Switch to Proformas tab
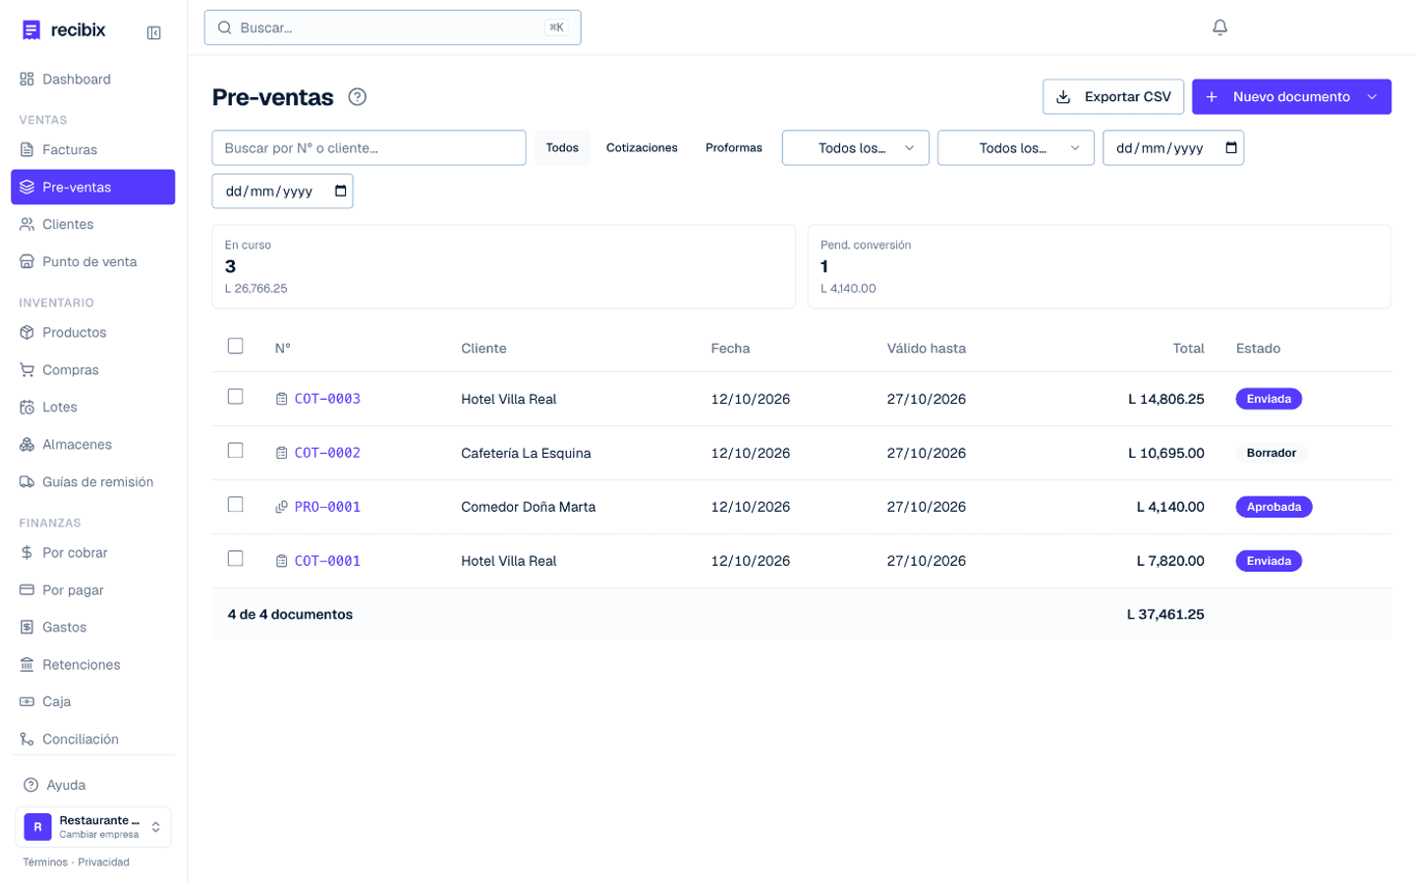This screenshot has height=884, width=1415. 734,148
